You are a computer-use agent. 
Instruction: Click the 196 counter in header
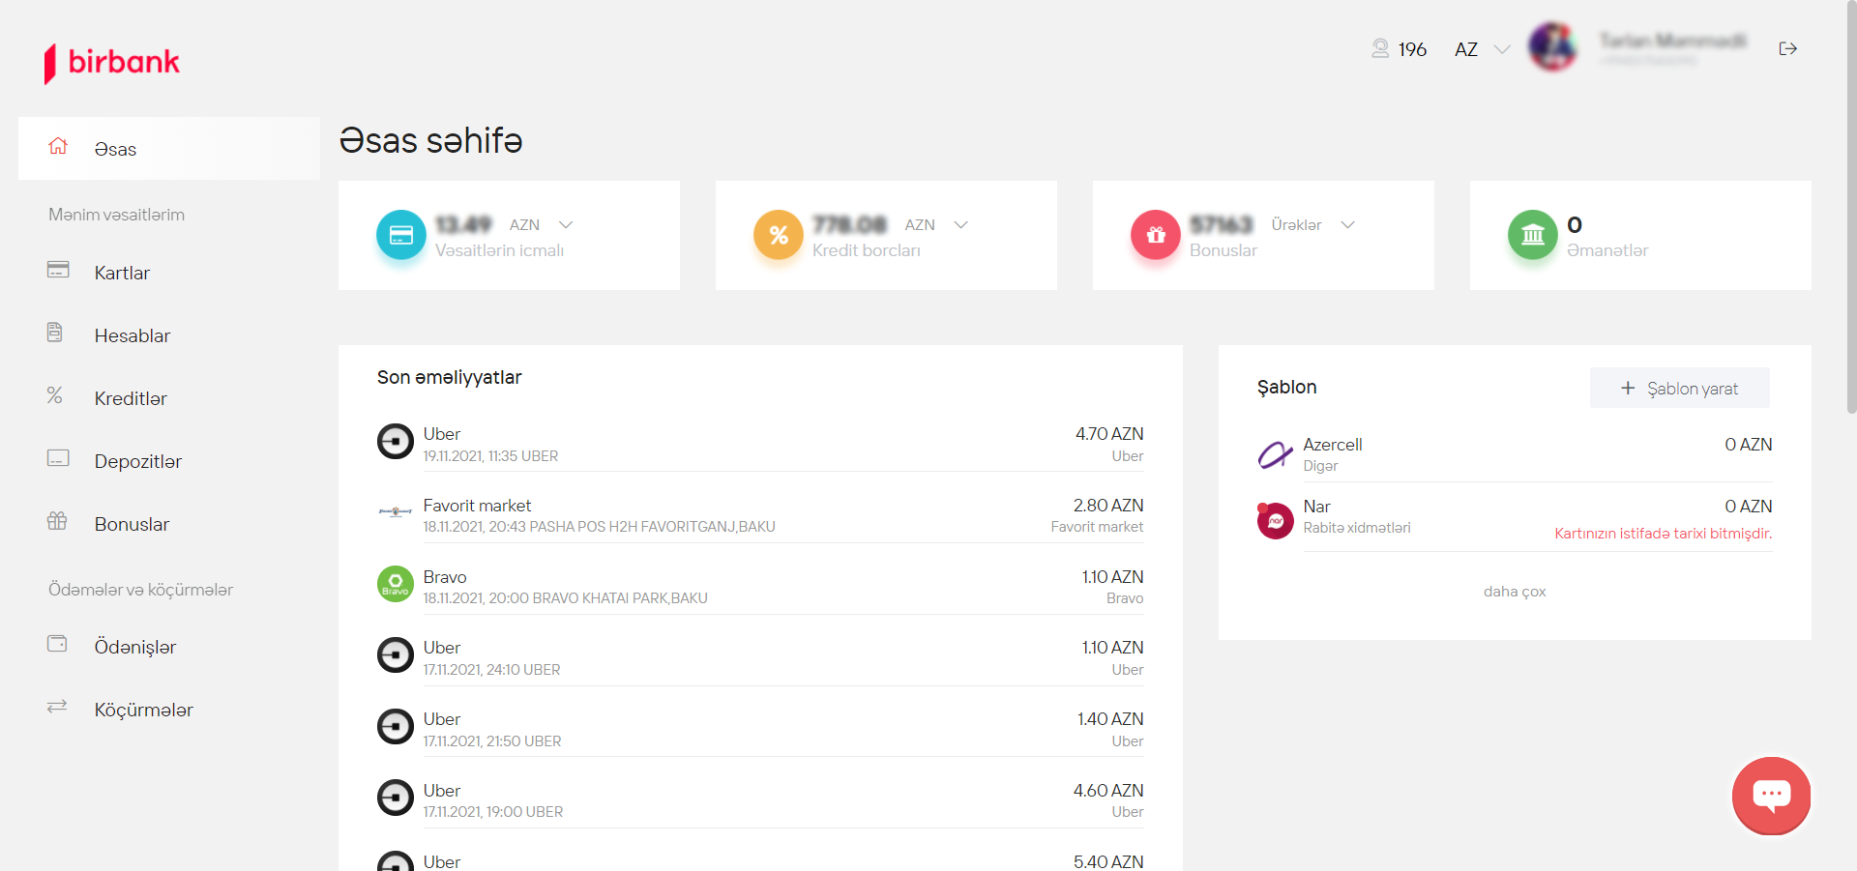1412,49
